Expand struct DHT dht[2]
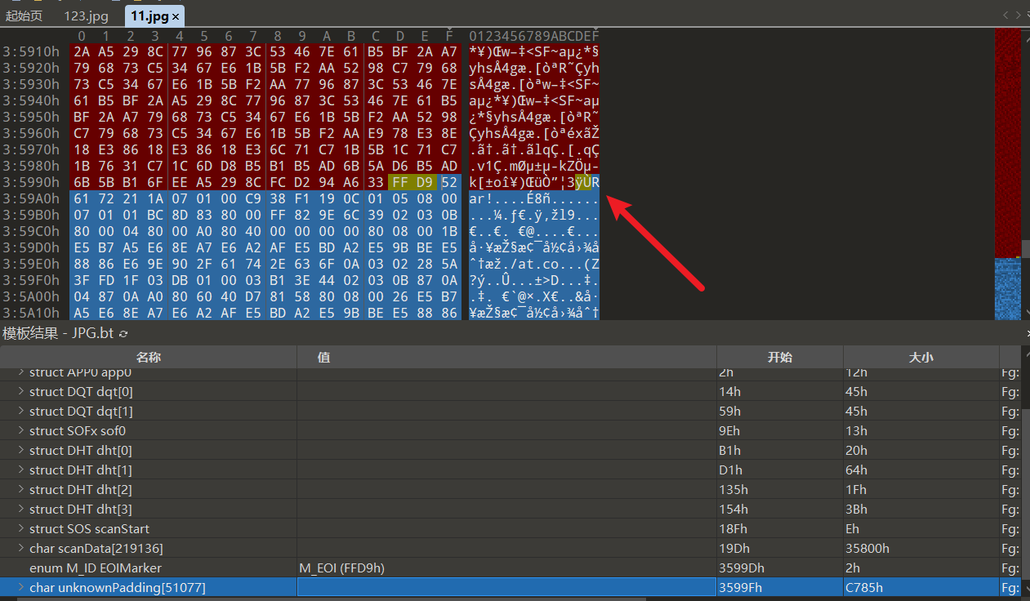Screen dimensions: 1030x601 click(21, 489)
